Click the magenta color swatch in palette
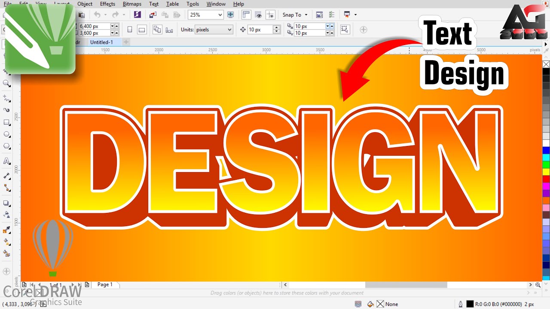Image resolution: width=550 pixels, height=309 pixels. (x=546, y=186)
